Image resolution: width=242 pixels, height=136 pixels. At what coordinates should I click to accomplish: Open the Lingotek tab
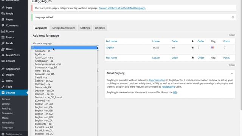[x=100, y=28]
